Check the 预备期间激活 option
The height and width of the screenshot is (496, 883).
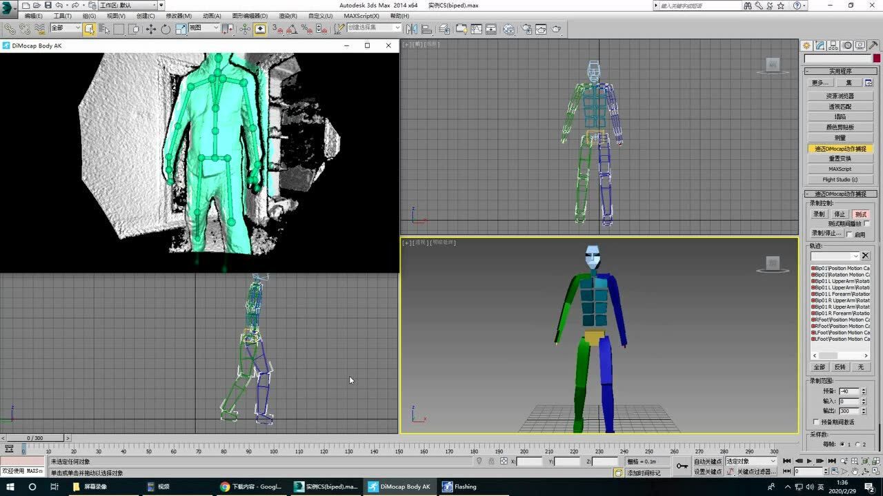click(816, 422)
